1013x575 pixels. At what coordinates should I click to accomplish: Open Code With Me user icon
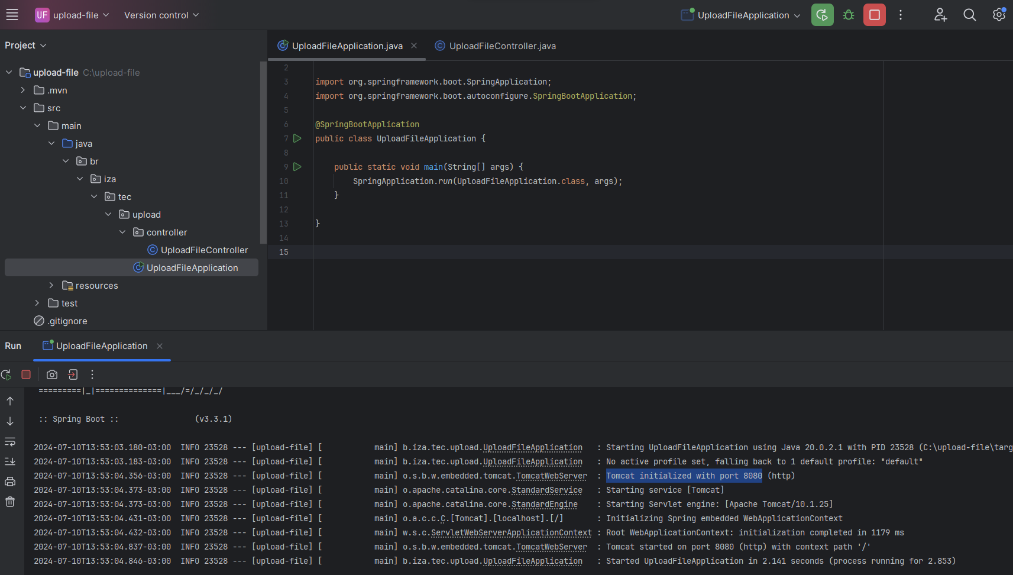pos(940,15)
